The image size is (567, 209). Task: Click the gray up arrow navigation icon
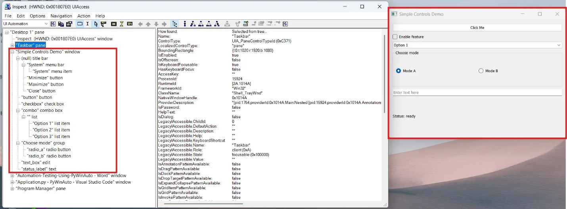click(148, 24)
